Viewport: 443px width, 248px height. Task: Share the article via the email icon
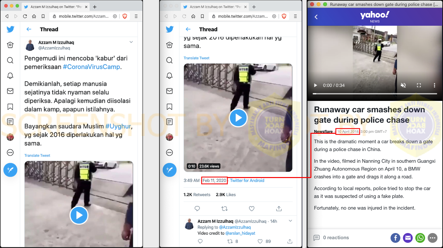click(407, 238)
